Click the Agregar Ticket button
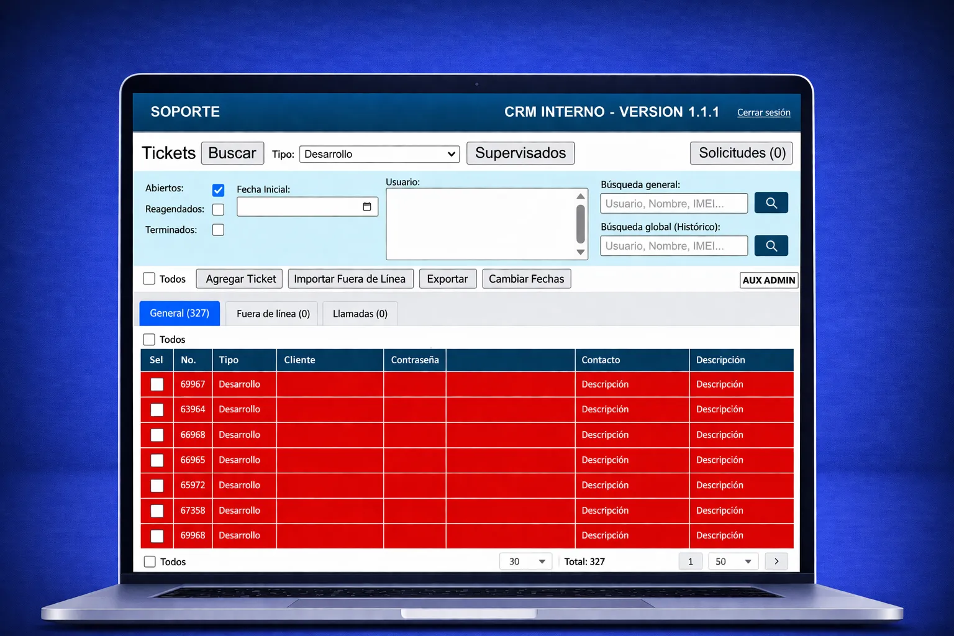Viewport: 954px width, 636px height. [240, 279]
